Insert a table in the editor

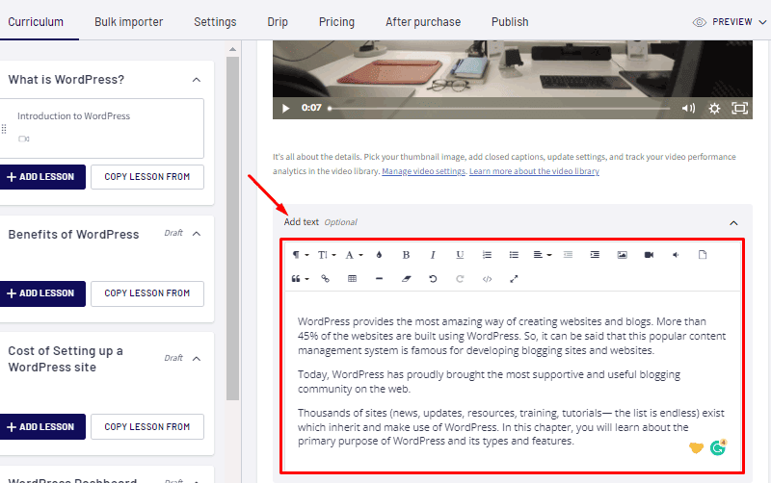(x=352, y=279)
